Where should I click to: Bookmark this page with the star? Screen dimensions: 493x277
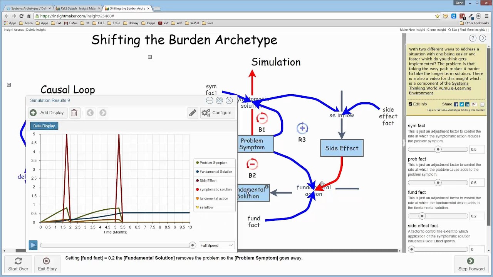coord(438,16)
